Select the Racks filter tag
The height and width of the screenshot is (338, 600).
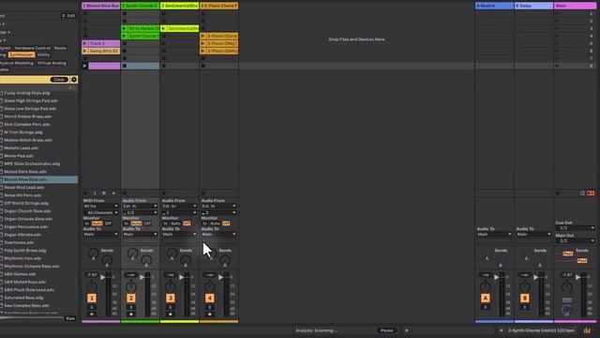pyautogui.click(x=60, y=48)
